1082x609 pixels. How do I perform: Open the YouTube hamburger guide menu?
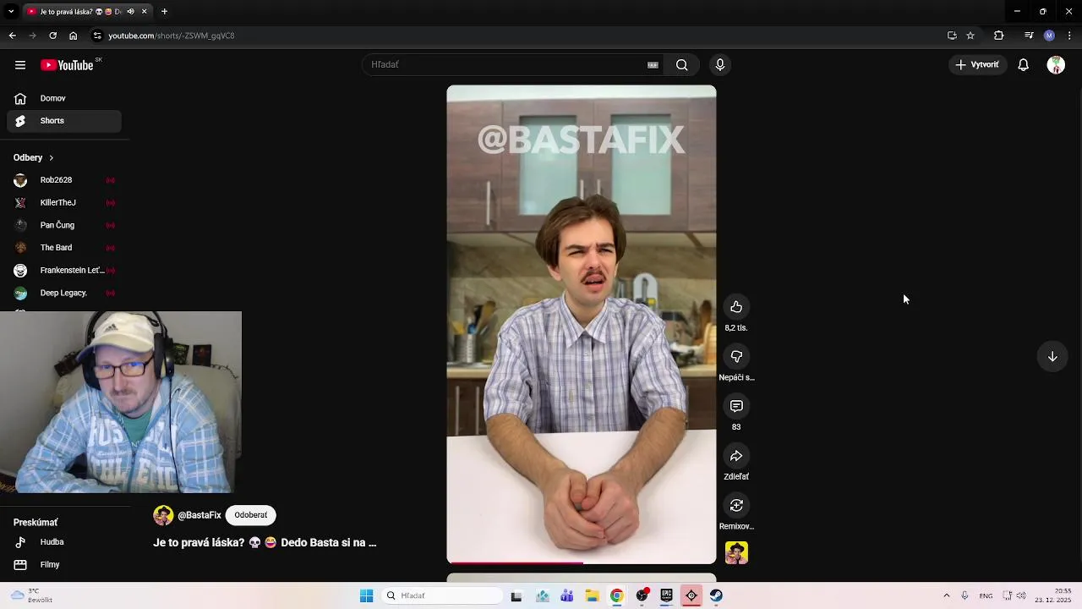[20, 65]
